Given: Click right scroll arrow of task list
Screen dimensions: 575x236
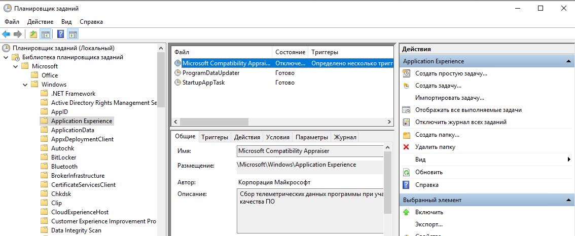Looking at the screenshot, I should click(x=389, y=122).
